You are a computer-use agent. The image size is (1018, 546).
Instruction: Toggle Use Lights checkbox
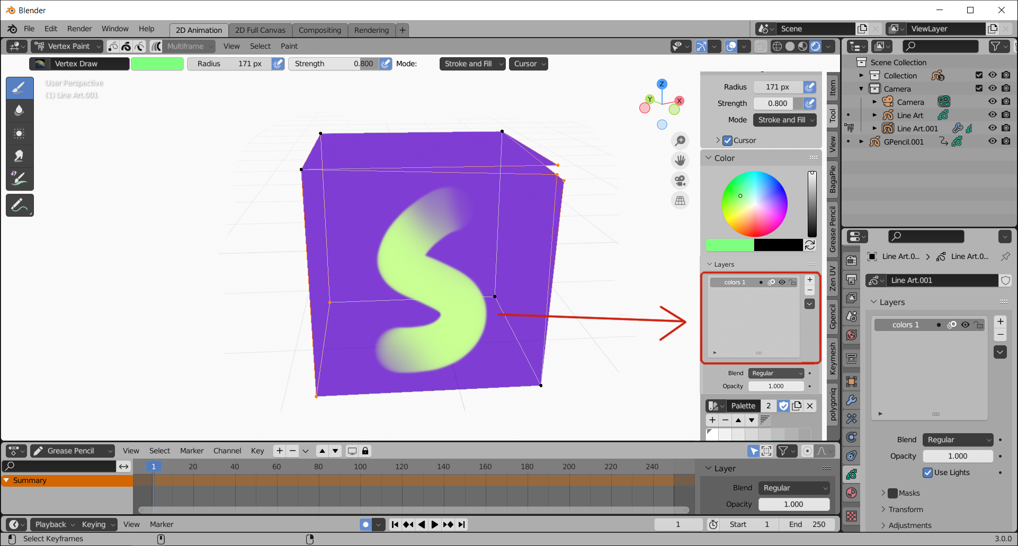pos(927,472)
